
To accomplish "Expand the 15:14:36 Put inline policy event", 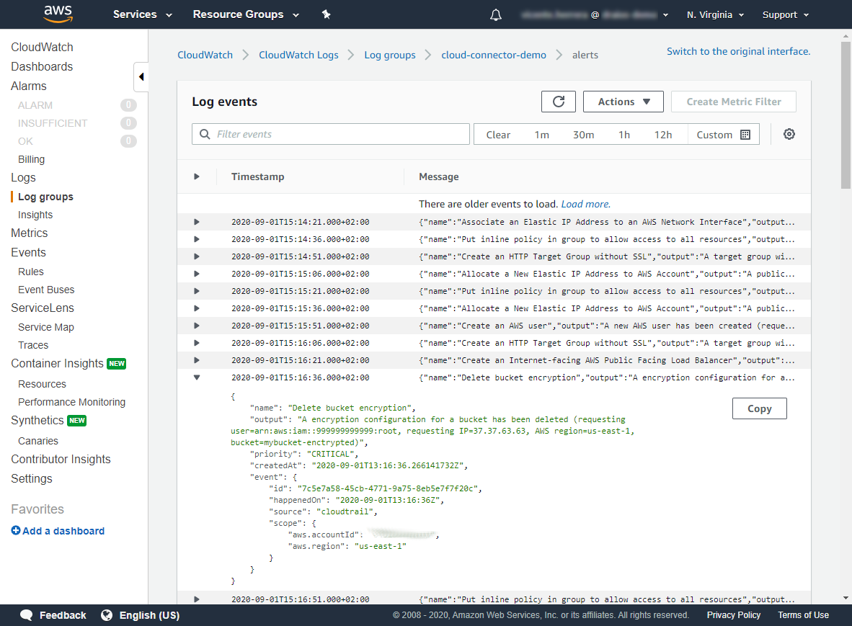I will [197, 239].
